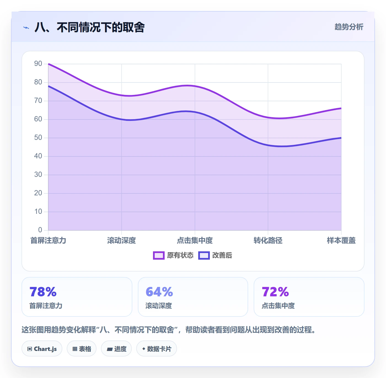Click the bar icon in the 进度 chip
This screenshot has height=378, width=386.
[x=109, y=349]
